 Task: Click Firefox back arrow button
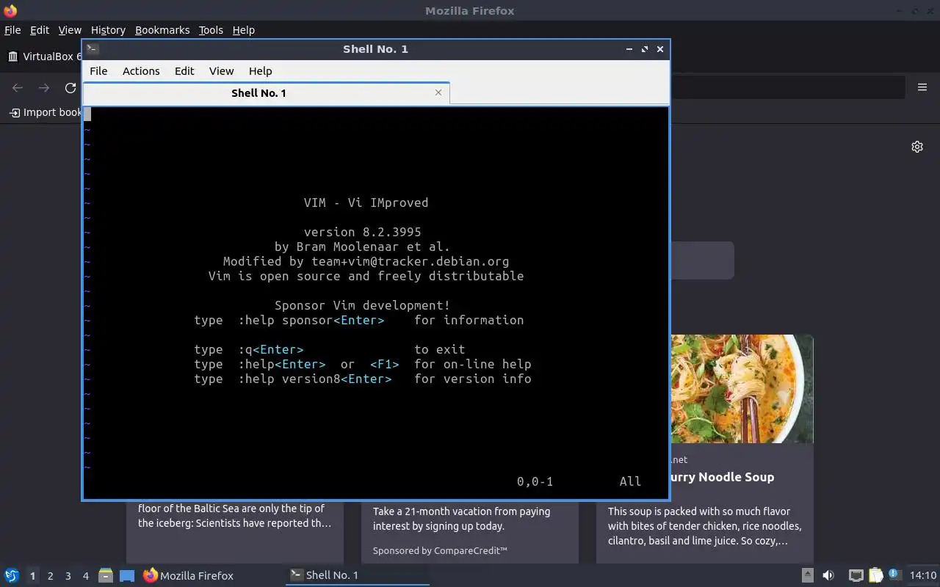(x=18, y=88)
